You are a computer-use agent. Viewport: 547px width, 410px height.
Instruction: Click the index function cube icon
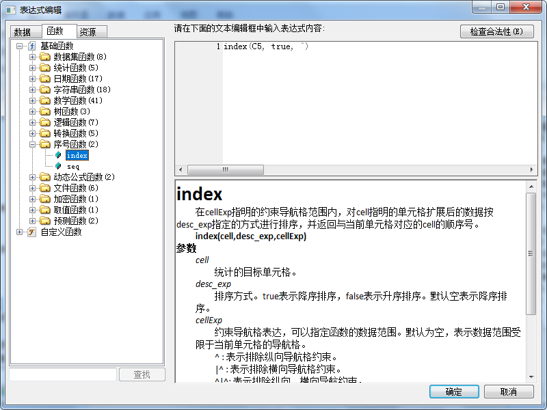(x=58, y=155)
